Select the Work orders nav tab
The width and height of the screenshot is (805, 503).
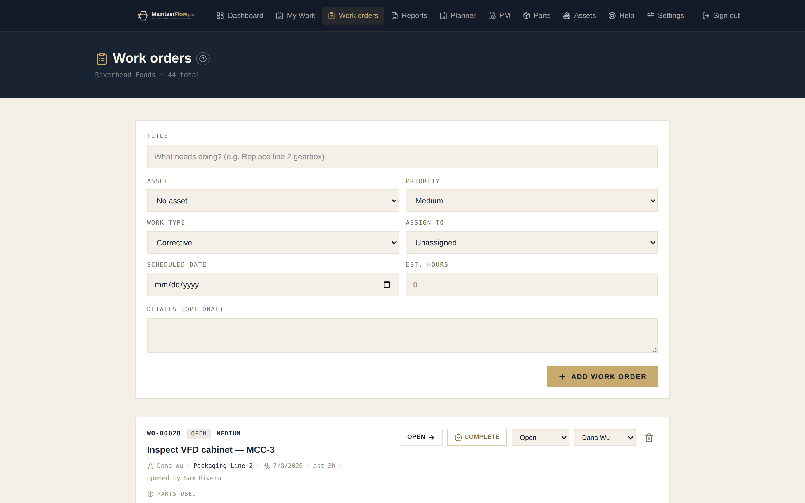tap(352, 16)
